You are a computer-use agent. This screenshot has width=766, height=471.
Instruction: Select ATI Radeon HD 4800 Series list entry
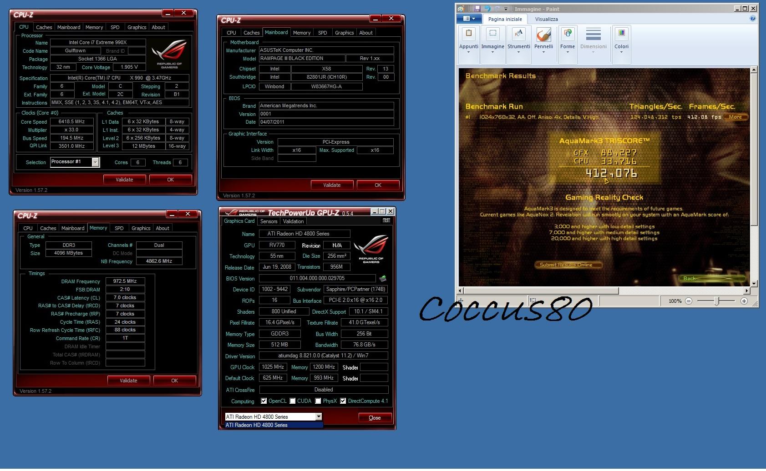click(274, 425)
